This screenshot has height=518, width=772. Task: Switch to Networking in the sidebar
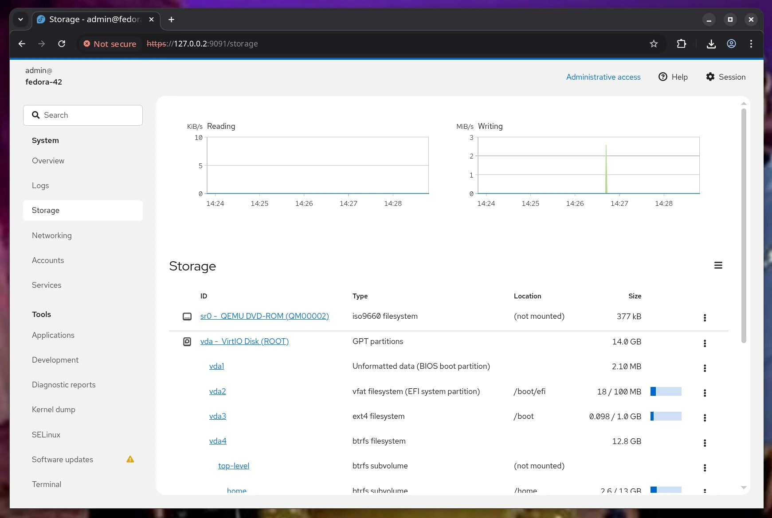coord(52,235)
